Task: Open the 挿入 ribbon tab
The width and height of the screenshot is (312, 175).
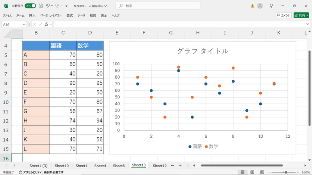Action: (x=32, y=15)
